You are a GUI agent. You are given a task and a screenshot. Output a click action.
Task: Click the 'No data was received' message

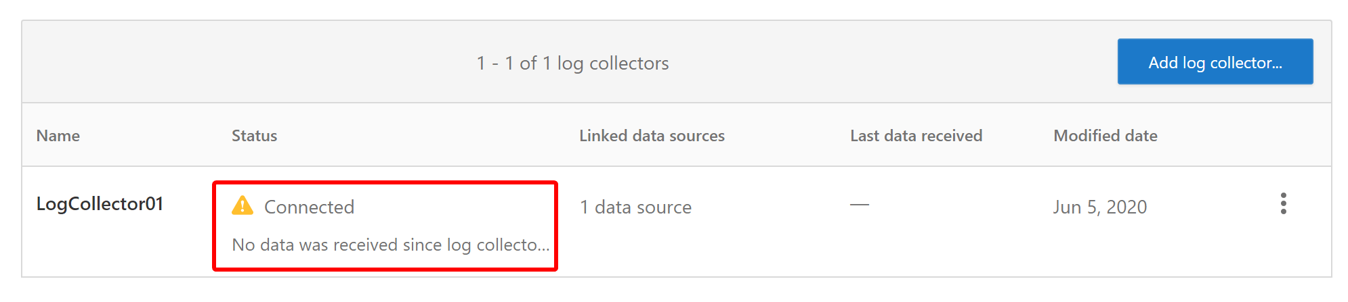coord(391,245)
